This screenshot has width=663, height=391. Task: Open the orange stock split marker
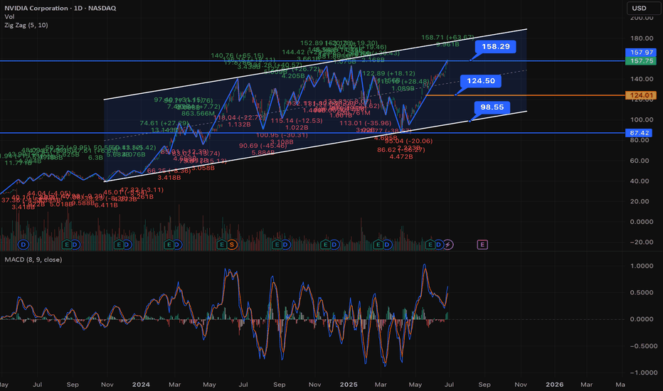pos(231,245)
